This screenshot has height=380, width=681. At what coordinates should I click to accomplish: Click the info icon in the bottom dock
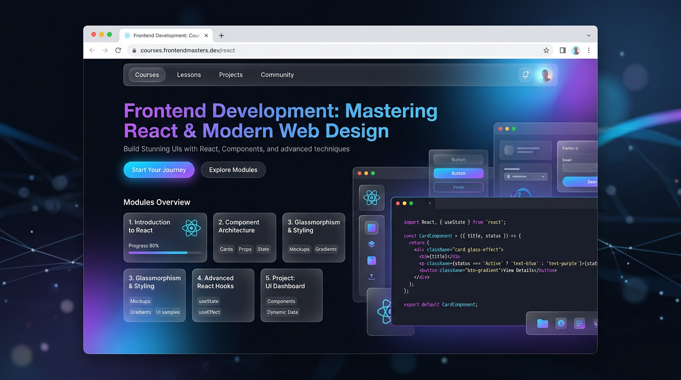pyautogui.click(x=561, y=323)
